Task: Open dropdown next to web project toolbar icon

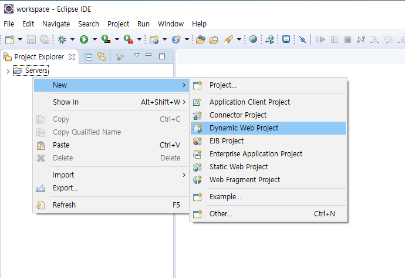Action: pos(164,39)
